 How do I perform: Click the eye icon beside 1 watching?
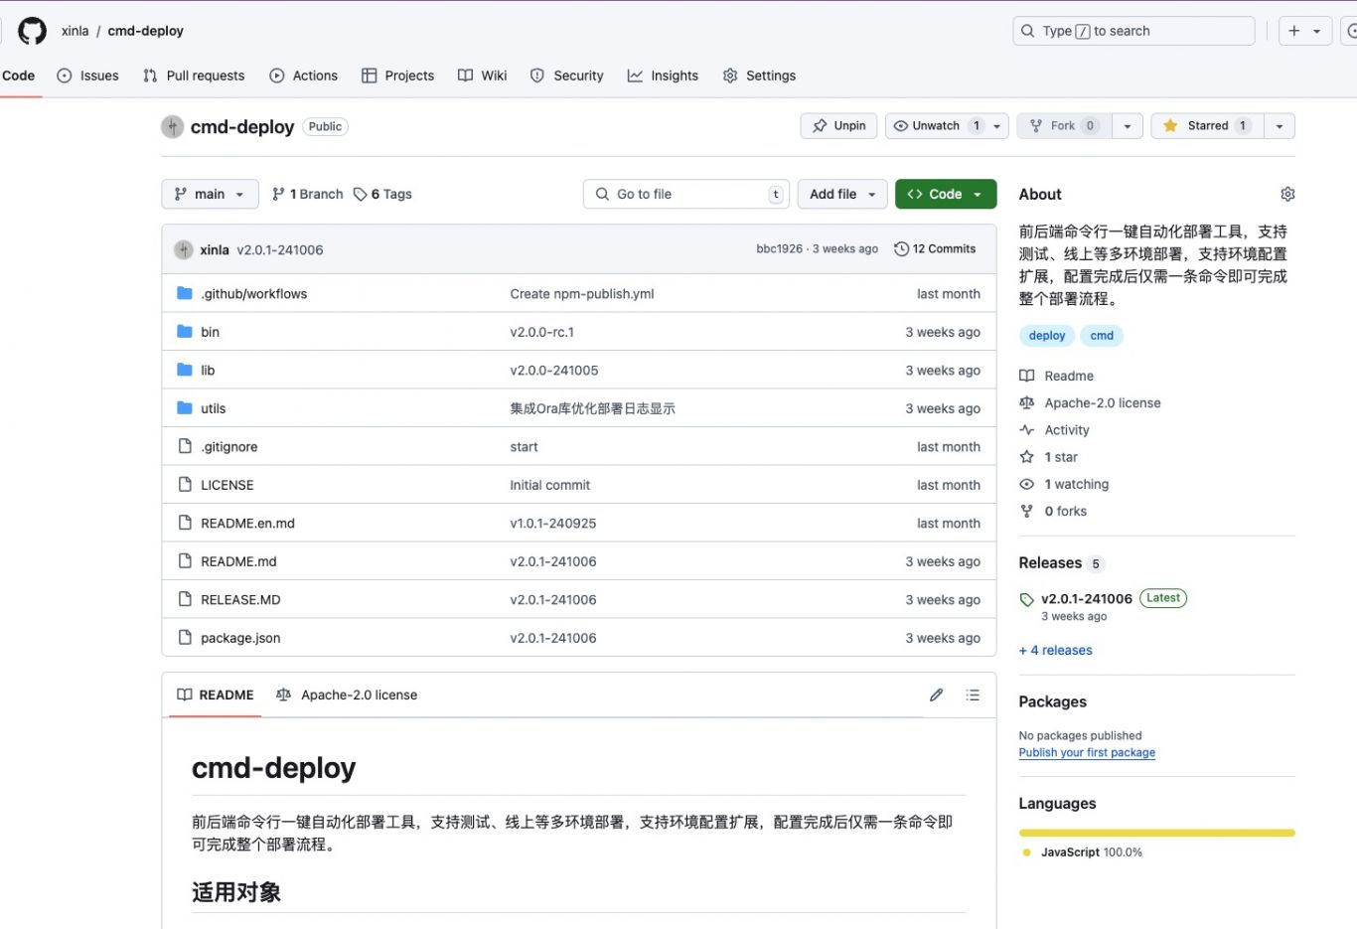tap(1027, 484)
